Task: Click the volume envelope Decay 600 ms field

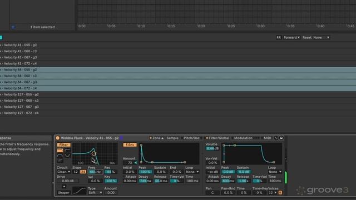Action: (228, 181)
